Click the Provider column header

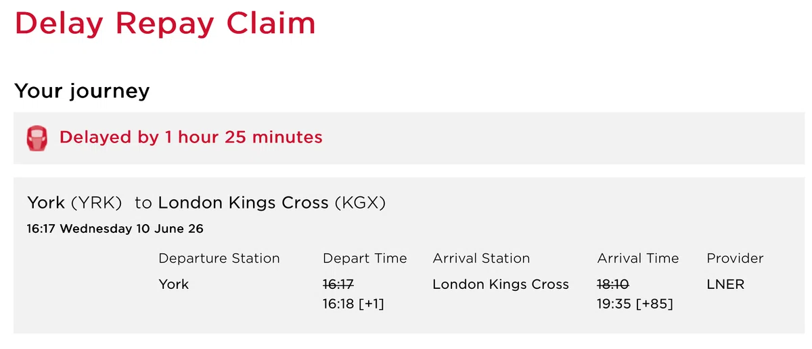735,259
